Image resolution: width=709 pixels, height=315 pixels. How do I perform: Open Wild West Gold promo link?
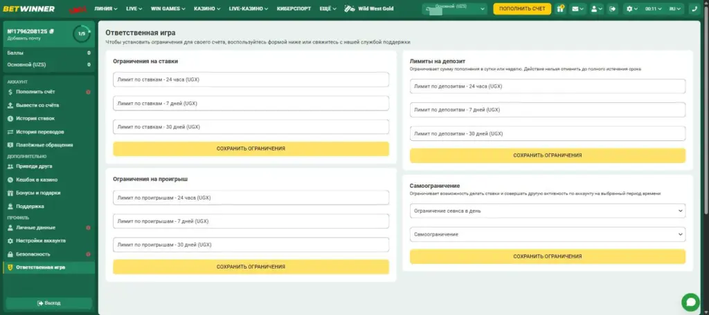pos(369,8)
